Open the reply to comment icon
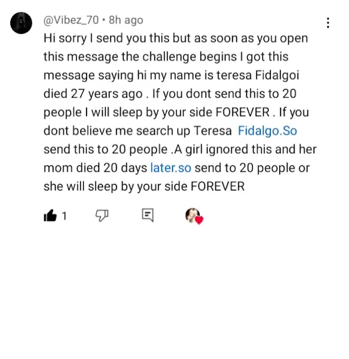This screenshot has width=349, height=359. point(147,215)
